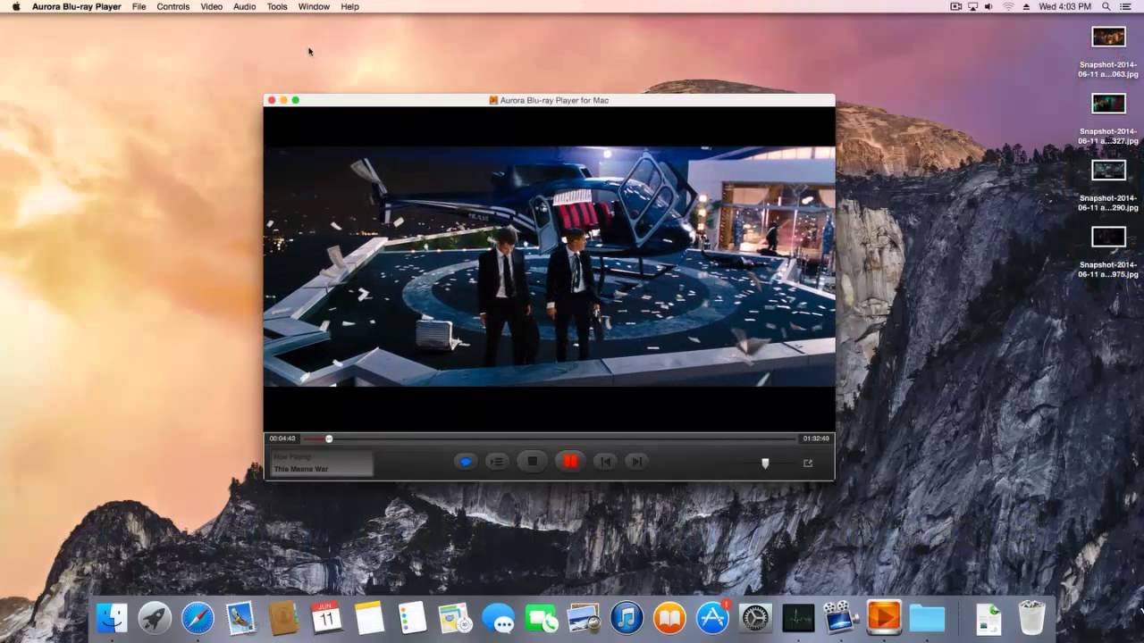This screenshot has height=643, width=1144.
Task: Open the Wi-Fi menu bar icon
Action: coord(1008,6)
